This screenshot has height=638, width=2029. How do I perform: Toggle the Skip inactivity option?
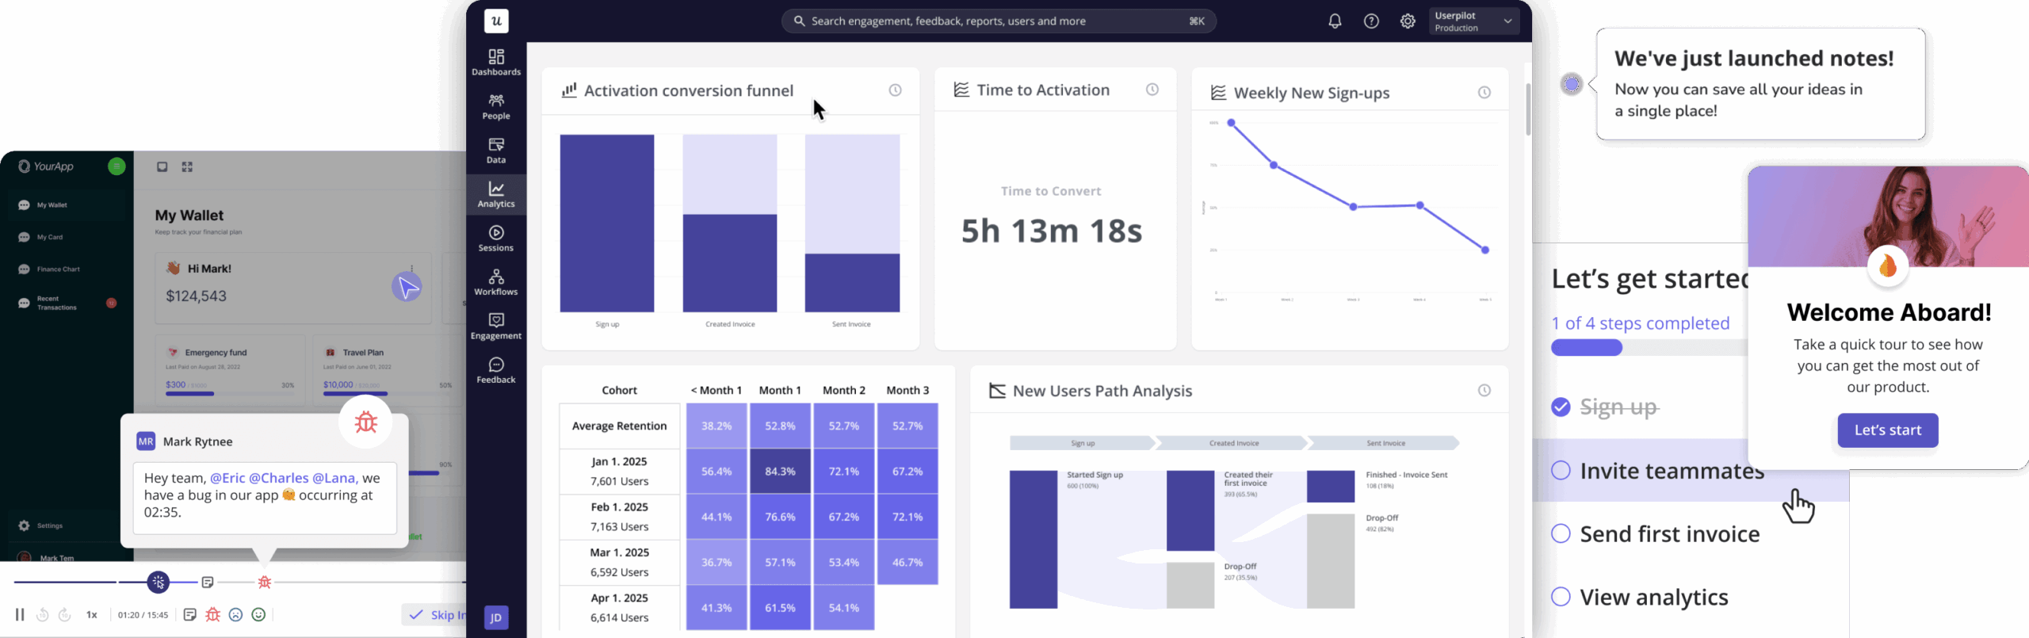click(434, 614)
